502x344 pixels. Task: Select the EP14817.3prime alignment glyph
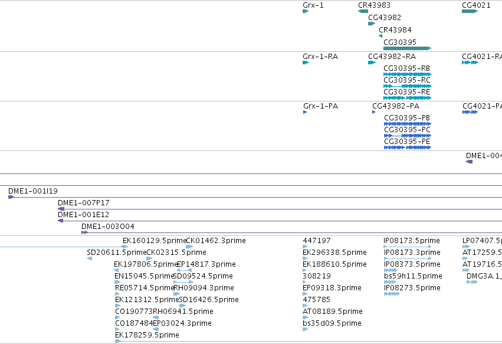(184, 270)
